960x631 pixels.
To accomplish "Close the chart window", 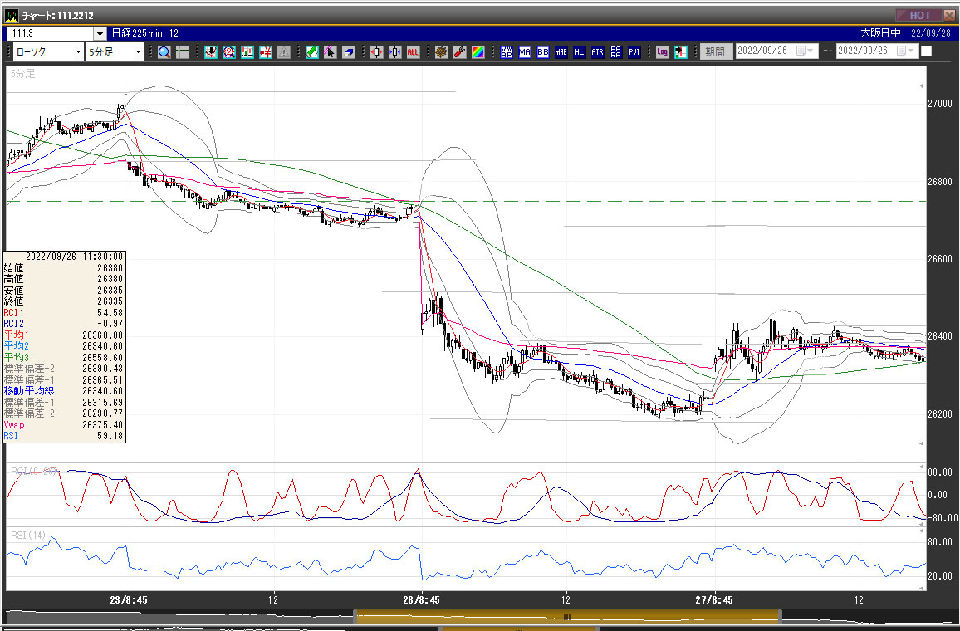I will pyautogui.click(x=949, y=15).
